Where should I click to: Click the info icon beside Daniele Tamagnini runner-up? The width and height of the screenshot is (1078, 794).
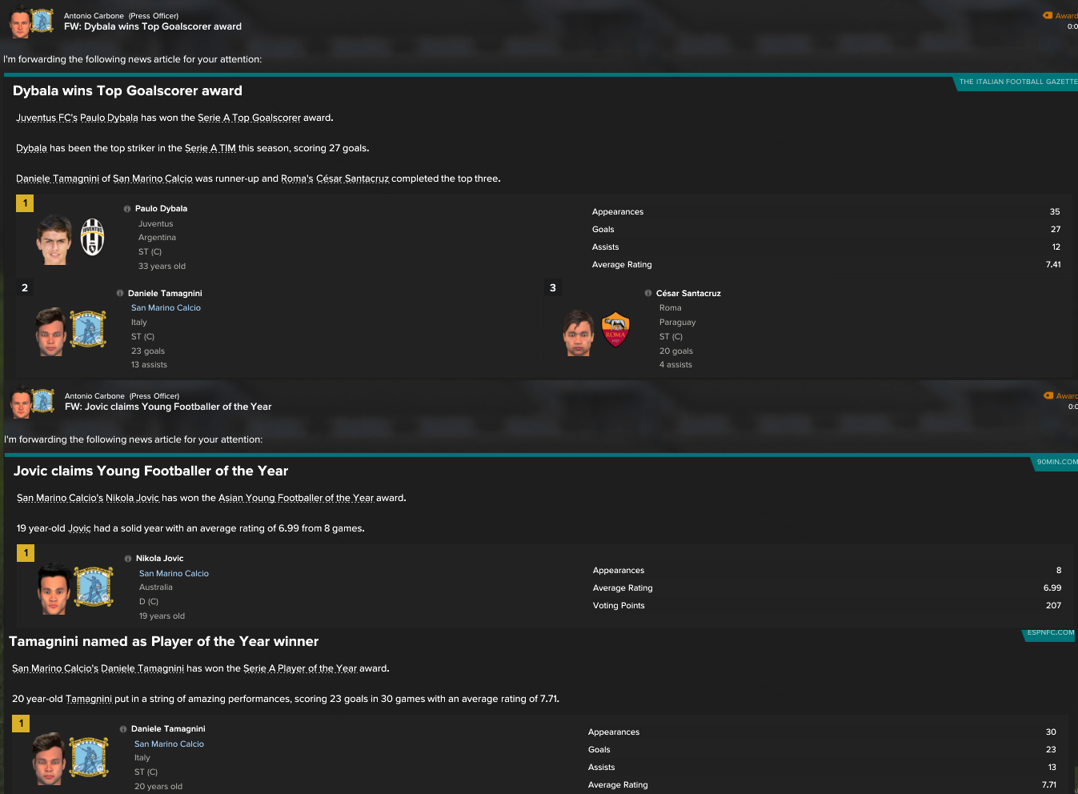[120, 294]
